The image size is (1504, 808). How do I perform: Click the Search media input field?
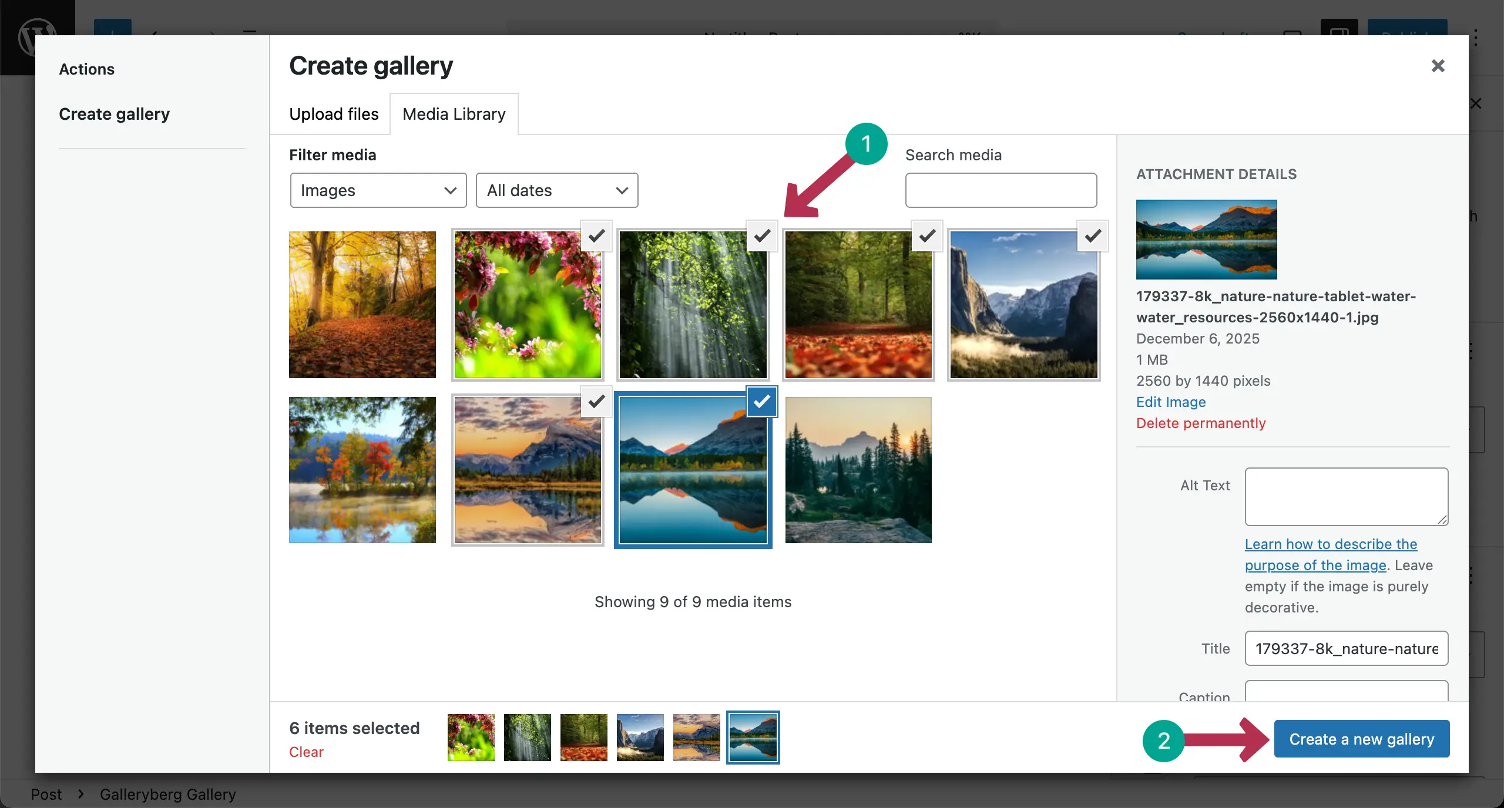(1000, 190)
